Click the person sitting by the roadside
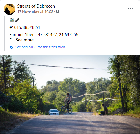The image size is (140, 134). (104, 110)
